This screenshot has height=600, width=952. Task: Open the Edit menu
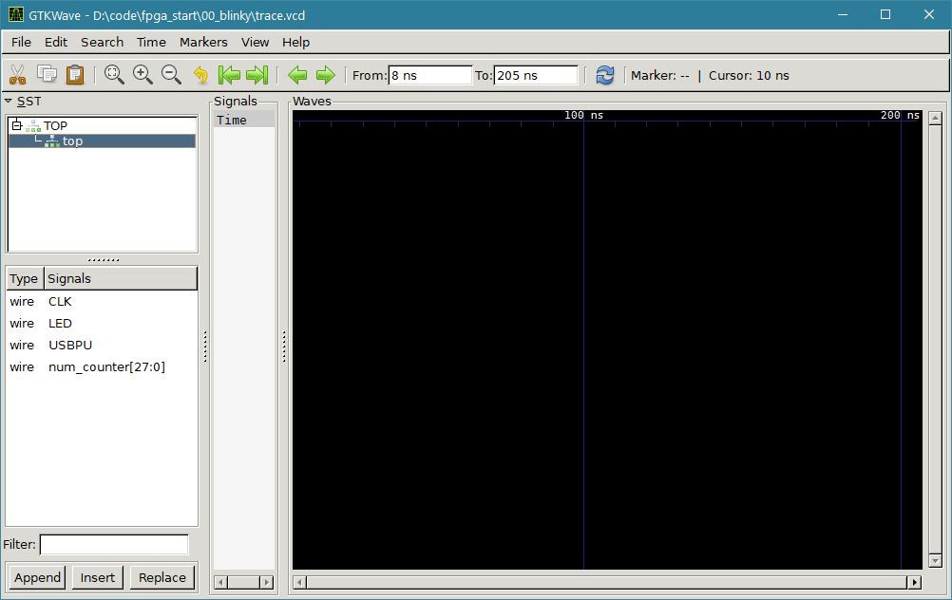click(x=56, y=42)
